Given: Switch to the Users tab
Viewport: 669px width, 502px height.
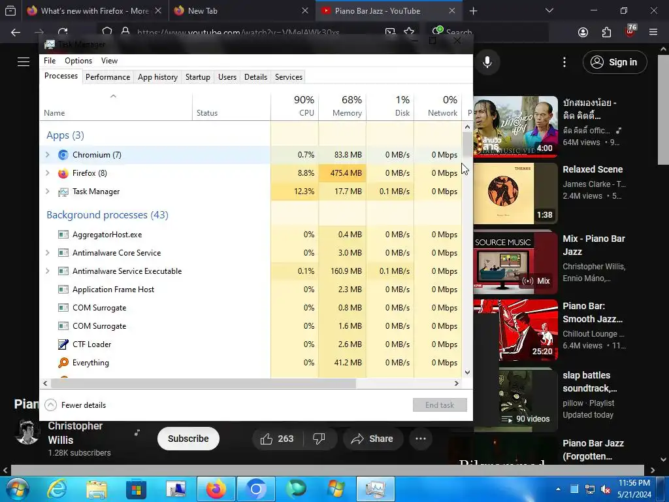Looking at the screenshot, I should [227, 77].
